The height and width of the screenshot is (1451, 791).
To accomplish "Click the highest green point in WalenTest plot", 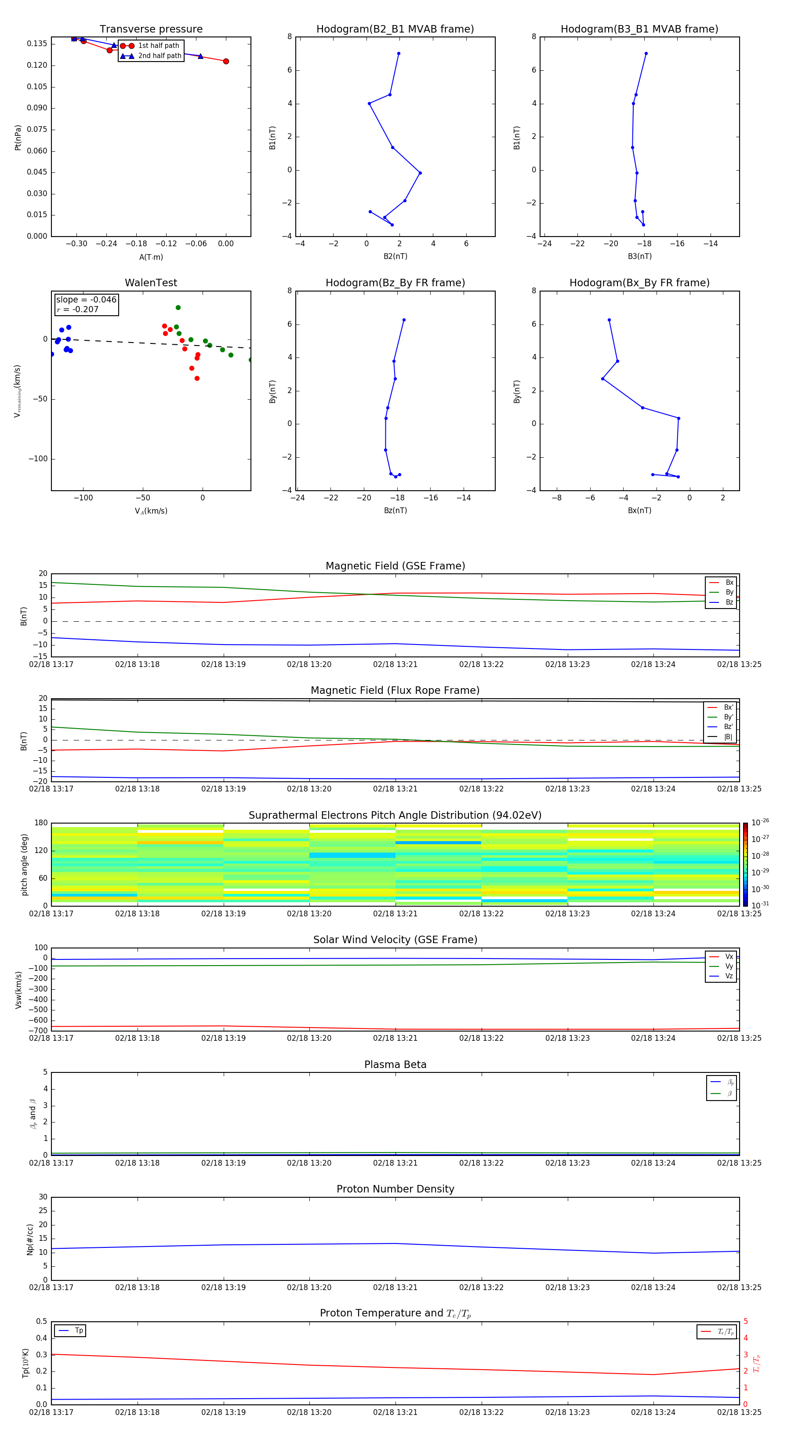I will click(x=178, y=307).
